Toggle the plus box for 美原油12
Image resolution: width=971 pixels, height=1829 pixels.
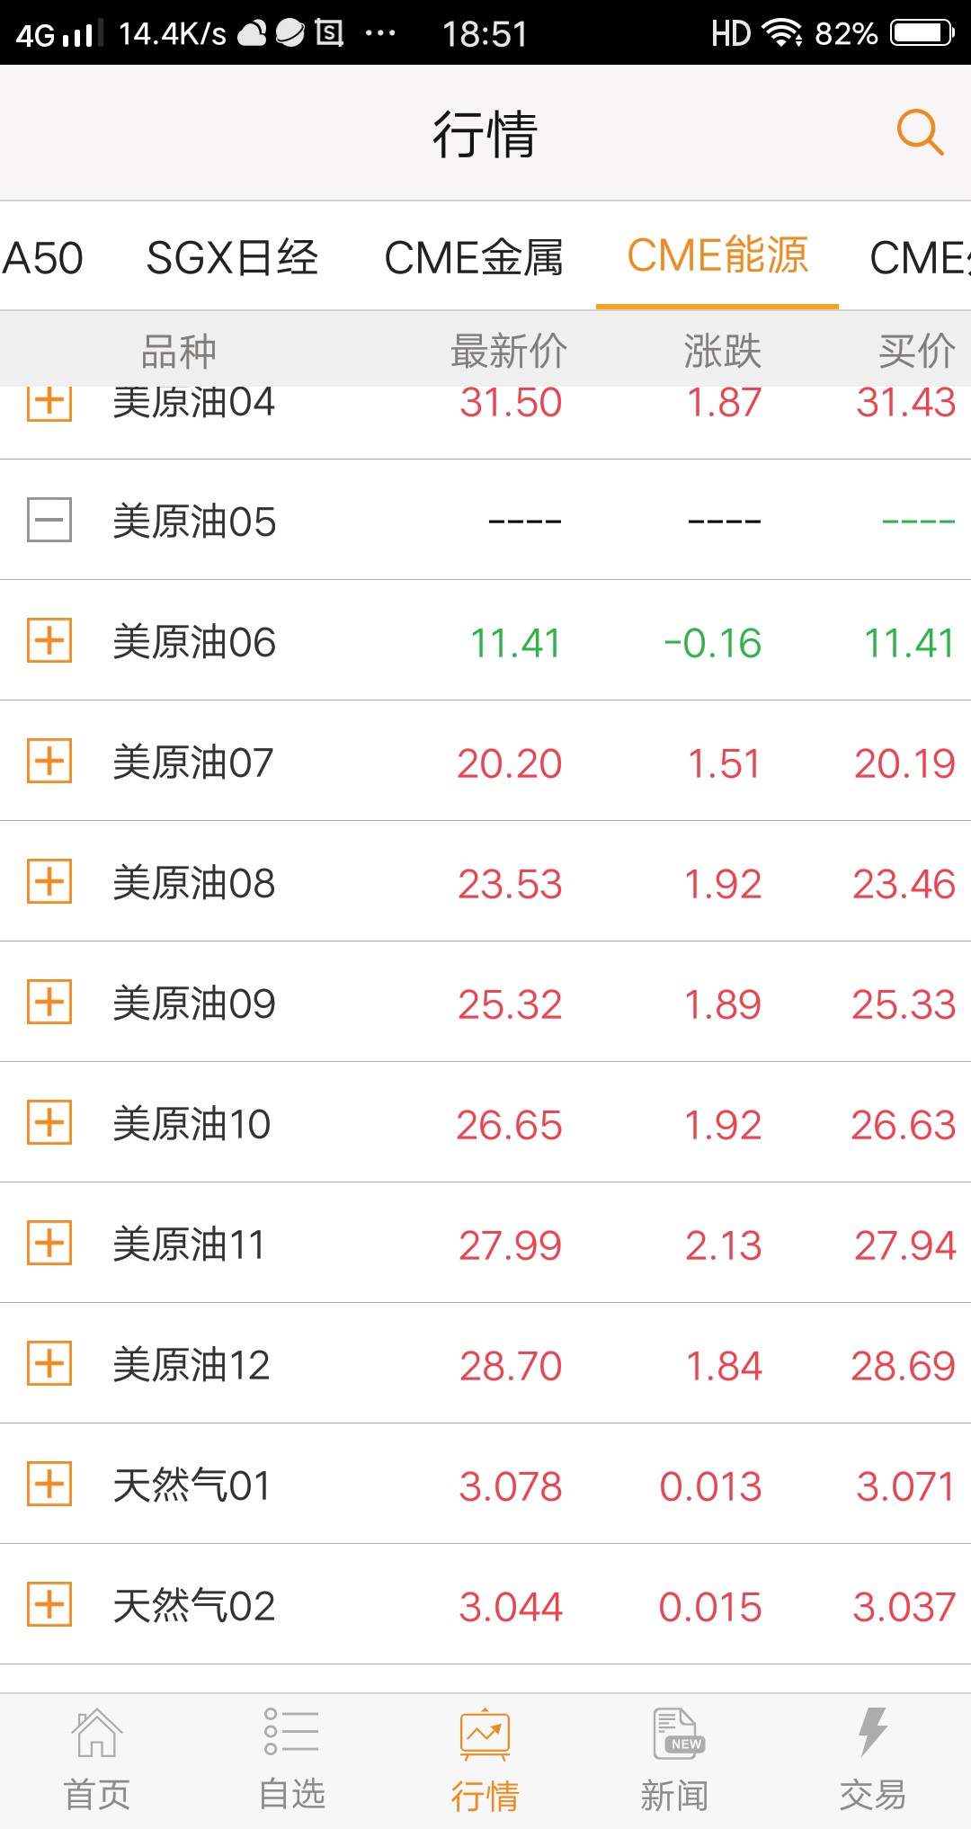(49, 1364)
